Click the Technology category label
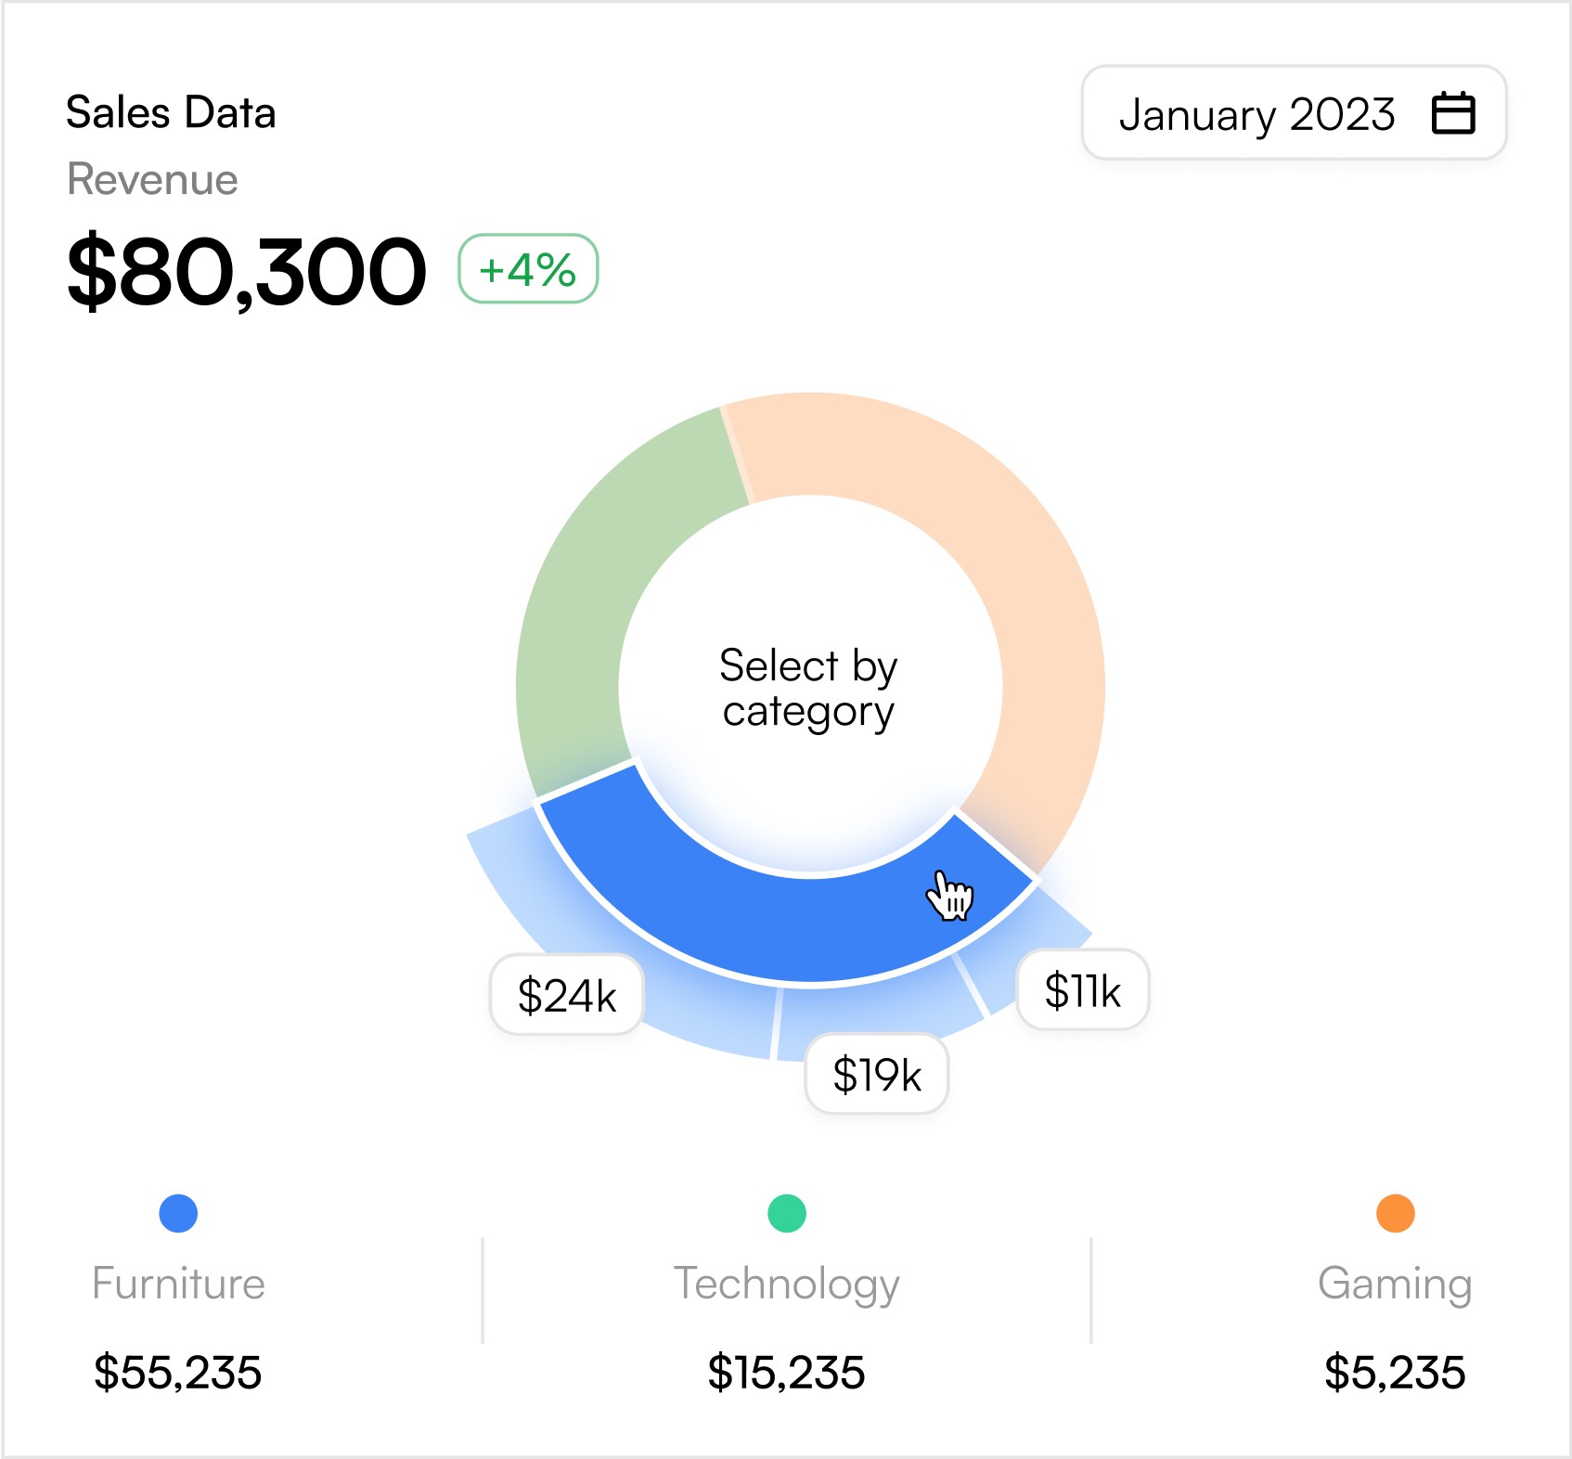The width and height of the screenshot is (1572, 1459). [x=787, y=1285]
